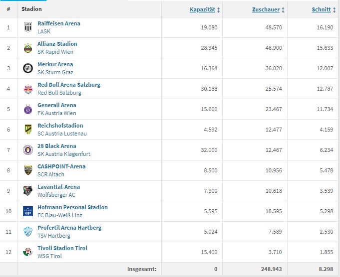Screen dimensions: 340x277
Task: Open the Reichshofstadion stadium link
Action: [60, 126]
